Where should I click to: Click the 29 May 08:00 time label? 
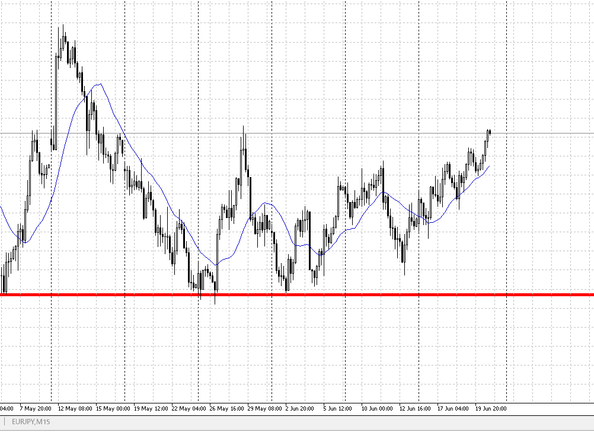point(265,409)
